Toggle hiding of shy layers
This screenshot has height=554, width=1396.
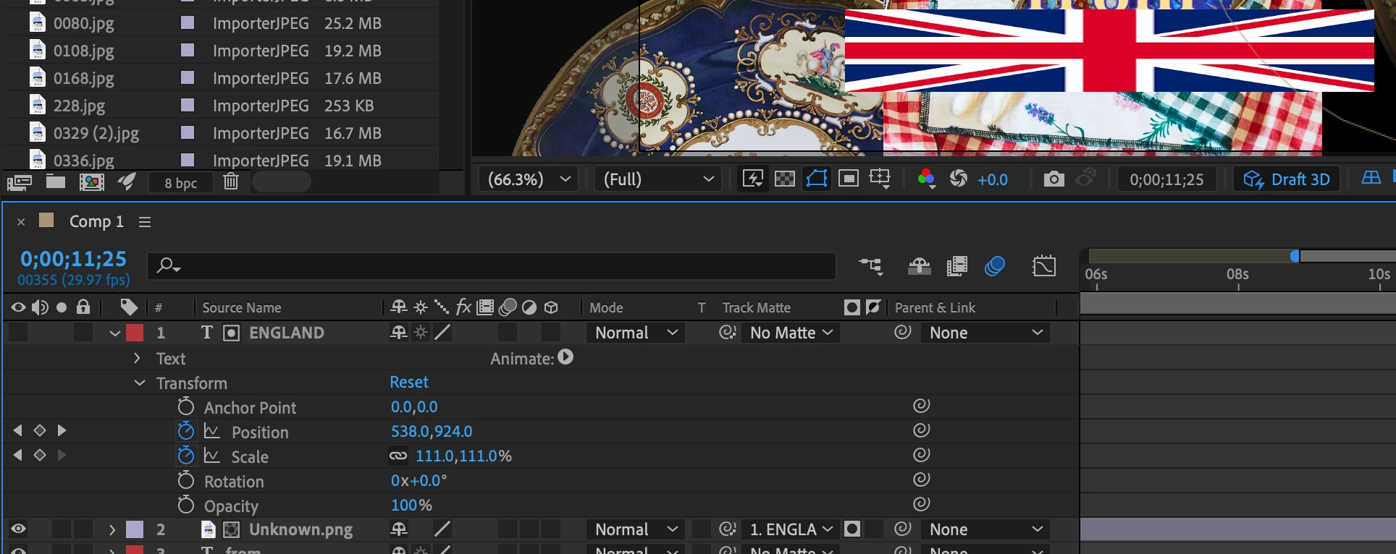point(920,266)
